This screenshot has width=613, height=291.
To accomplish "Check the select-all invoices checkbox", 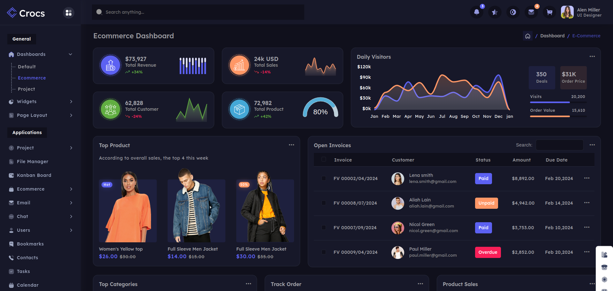I will (324, 160).
